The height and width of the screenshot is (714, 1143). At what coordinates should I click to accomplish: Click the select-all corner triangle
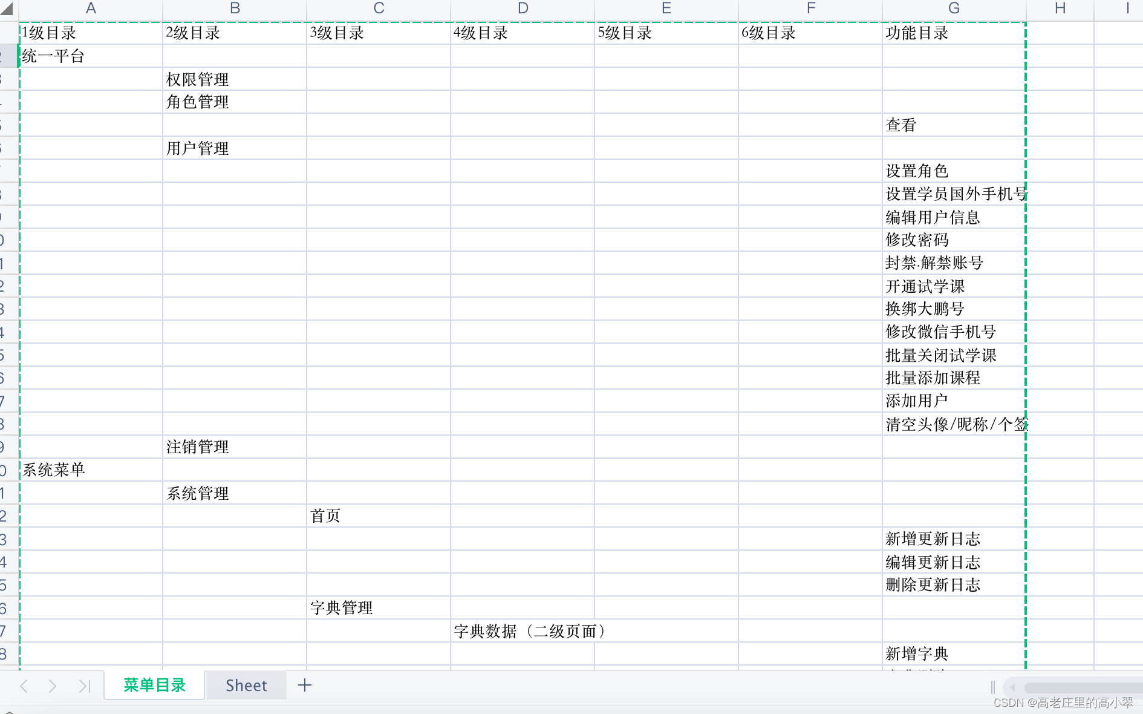(8, 8)
